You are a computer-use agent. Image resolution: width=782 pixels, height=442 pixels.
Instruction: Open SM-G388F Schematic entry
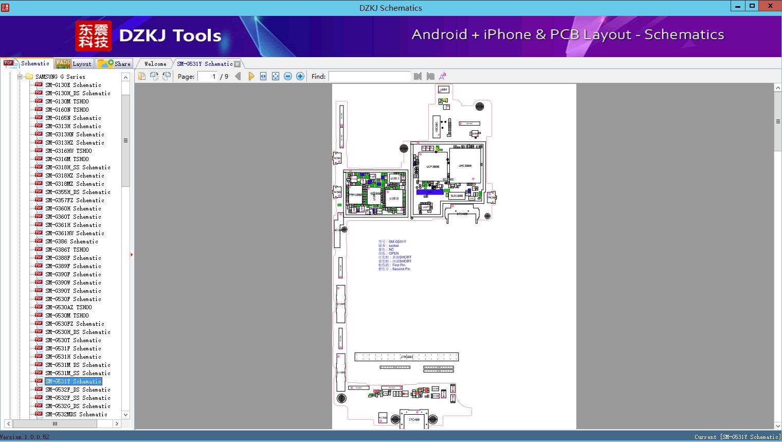[x=73, y=258]
